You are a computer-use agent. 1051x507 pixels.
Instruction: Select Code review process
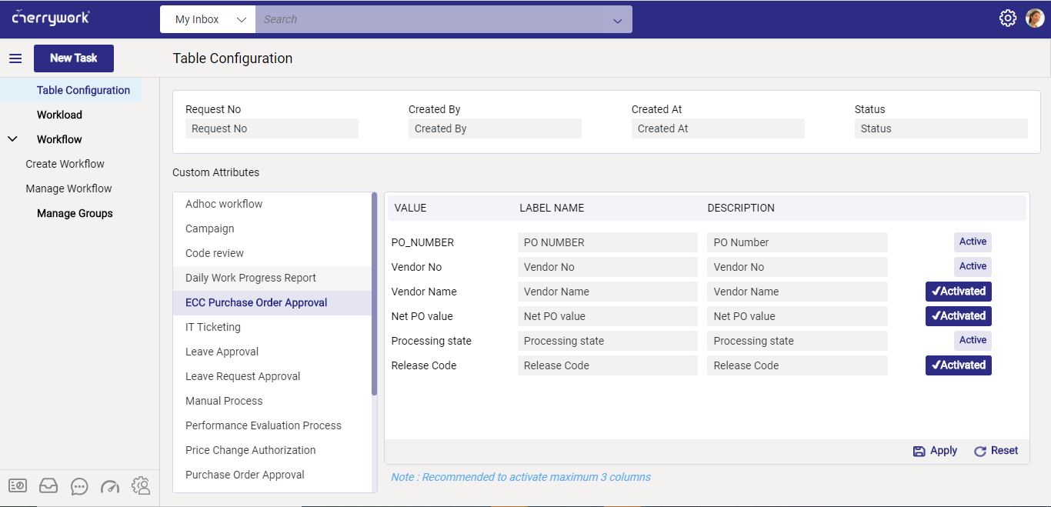(x=272, y=253)
